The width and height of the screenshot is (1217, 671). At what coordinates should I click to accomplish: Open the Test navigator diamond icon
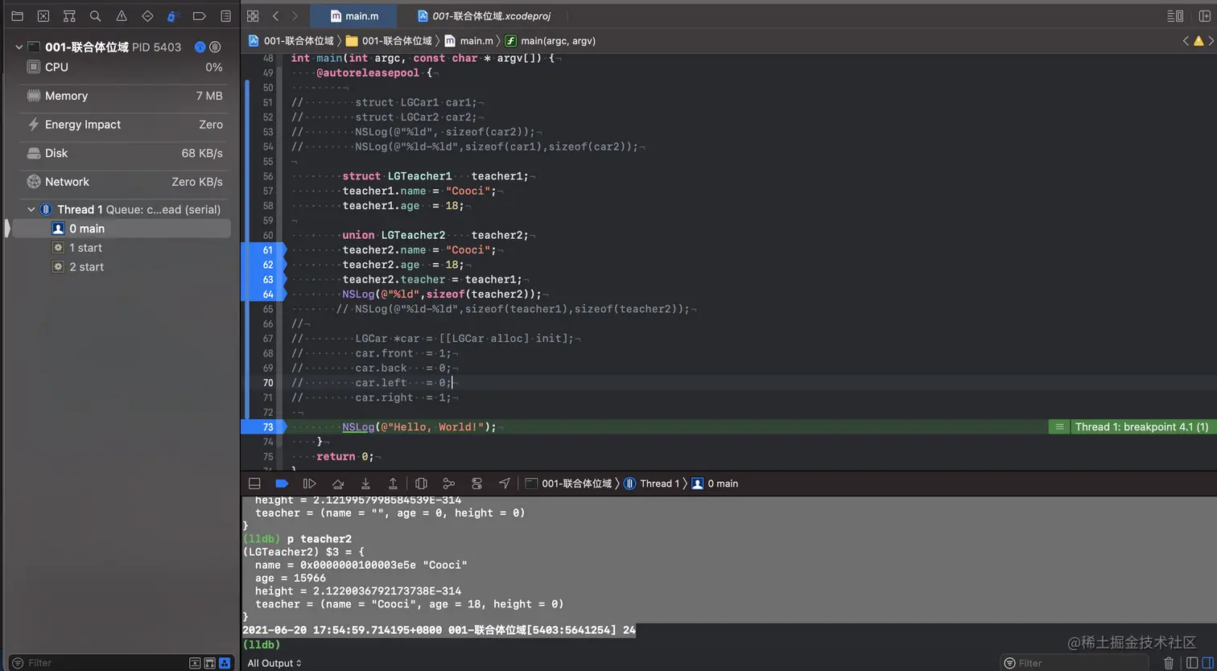coord(147,16)
